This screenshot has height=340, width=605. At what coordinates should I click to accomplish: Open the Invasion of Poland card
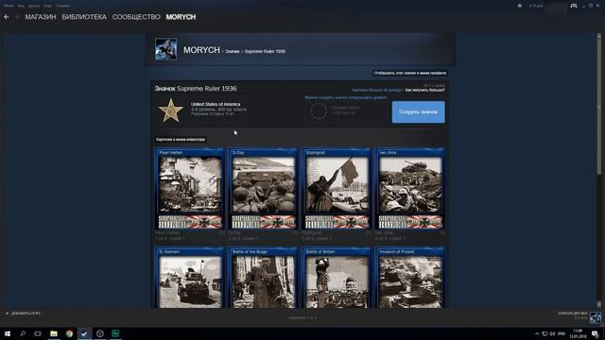point(409,278)
